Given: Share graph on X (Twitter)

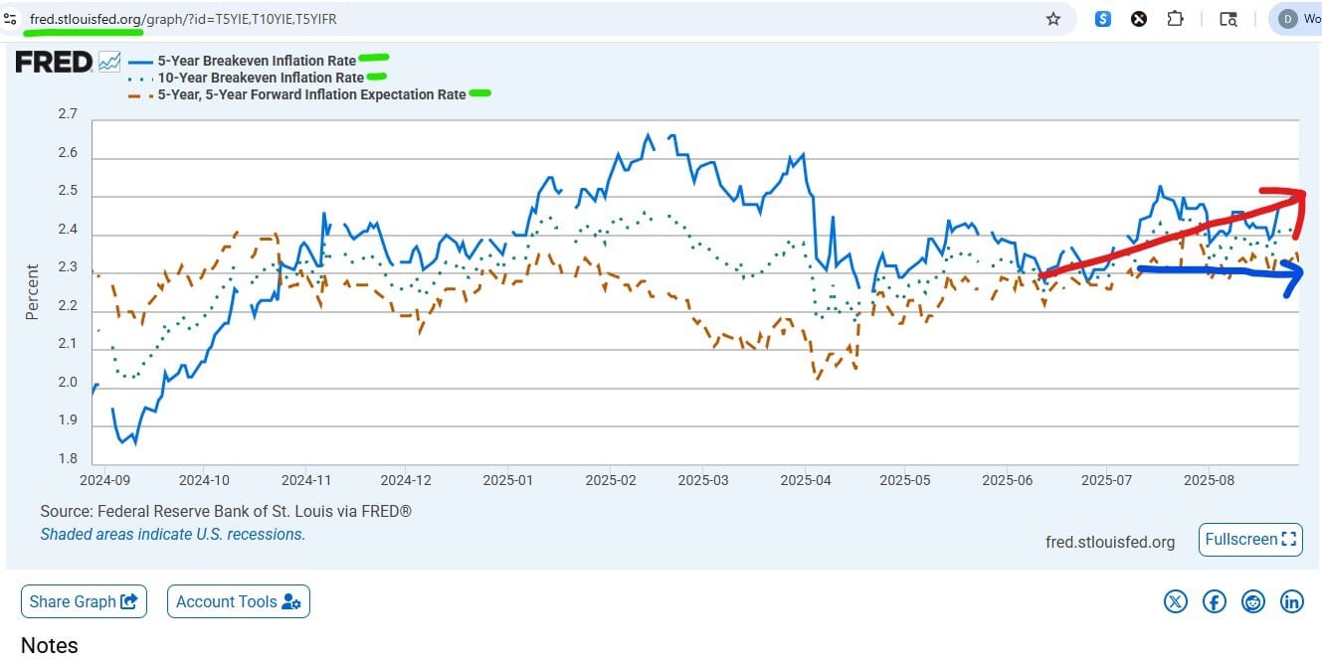Looking at the screenshot, I should [1176, 600].
